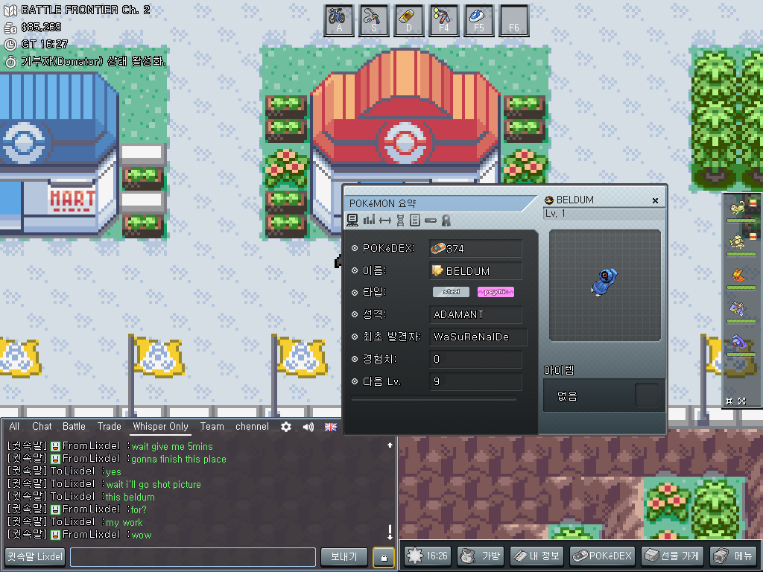The height and width of the screenshot is (572, 763).
Task: Open the POKéDEX bottom bar button
Action: [x=602, y=556]
